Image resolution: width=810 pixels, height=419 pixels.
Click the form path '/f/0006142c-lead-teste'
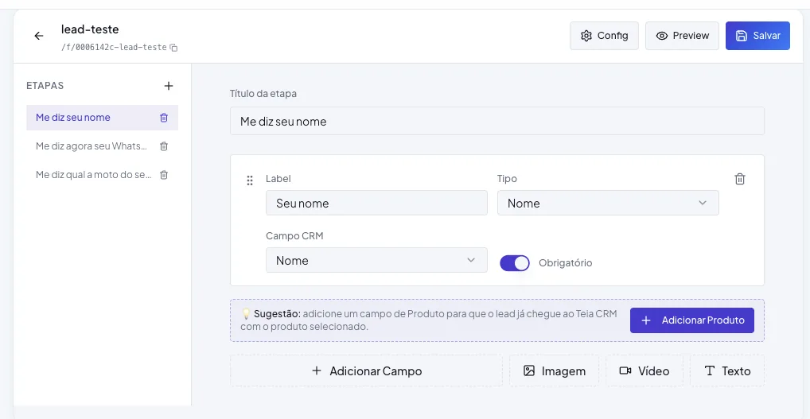coord(114,48)
